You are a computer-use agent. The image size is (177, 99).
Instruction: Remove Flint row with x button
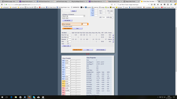113,42
